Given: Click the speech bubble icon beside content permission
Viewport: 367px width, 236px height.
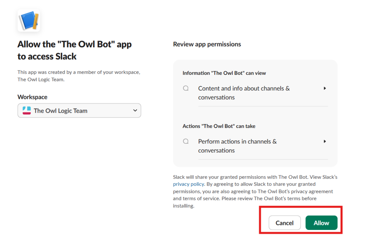Looking at the screenshot, I should [186, 88].
